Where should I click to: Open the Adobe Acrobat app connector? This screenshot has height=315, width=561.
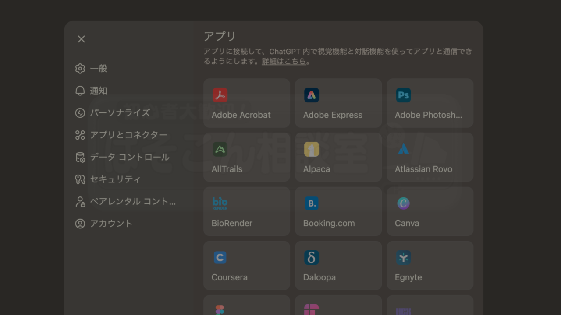point(246,103)
